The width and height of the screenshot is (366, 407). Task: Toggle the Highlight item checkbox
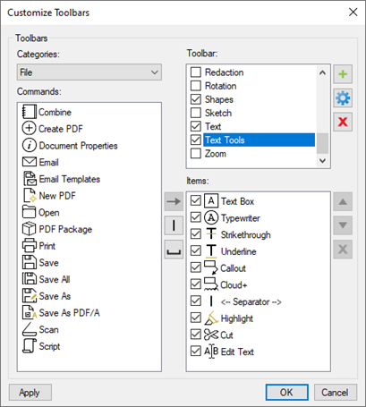[196, 318]
